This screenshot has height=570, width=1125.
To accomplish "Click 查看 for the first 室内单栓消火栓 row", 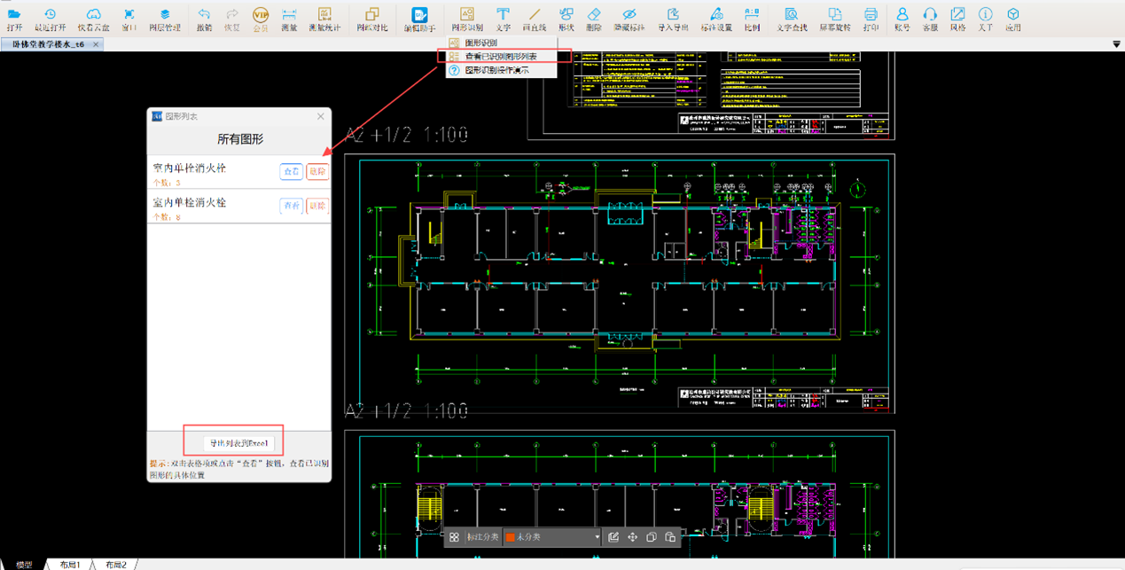I will point(291,171).
